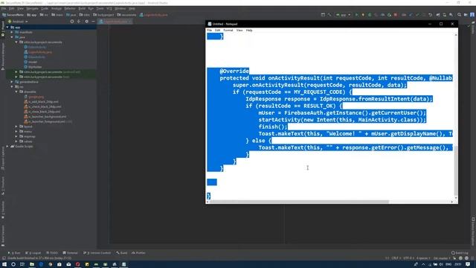Click Notepad vertical scrollbar thumb
Screen dimensions: 476x268
456,171
